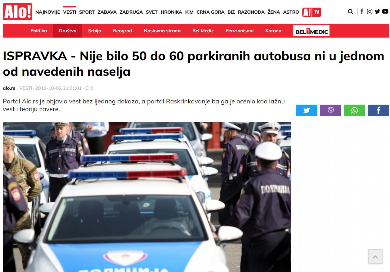Click the Alo! logo
This screenshot has height=272, width=390.
click(18, 12)
